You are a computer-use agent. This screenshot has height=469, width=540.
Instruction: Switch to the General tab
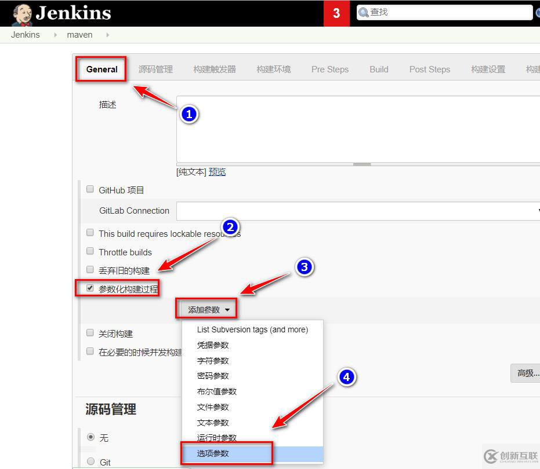(x=102, y=69)
